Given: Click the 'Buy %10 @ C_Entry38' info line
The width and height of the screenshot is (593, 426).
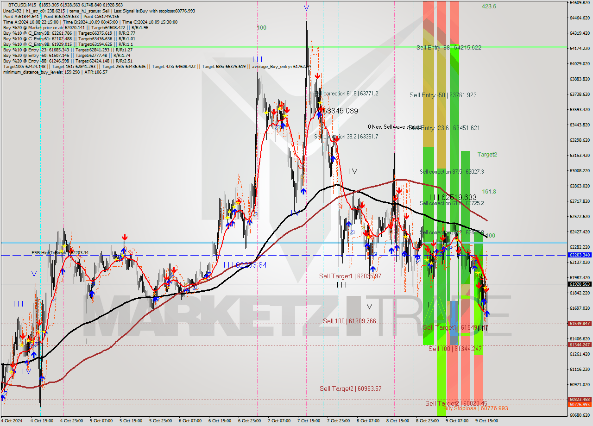Looking at the screenshot, I should pos(69,33).
